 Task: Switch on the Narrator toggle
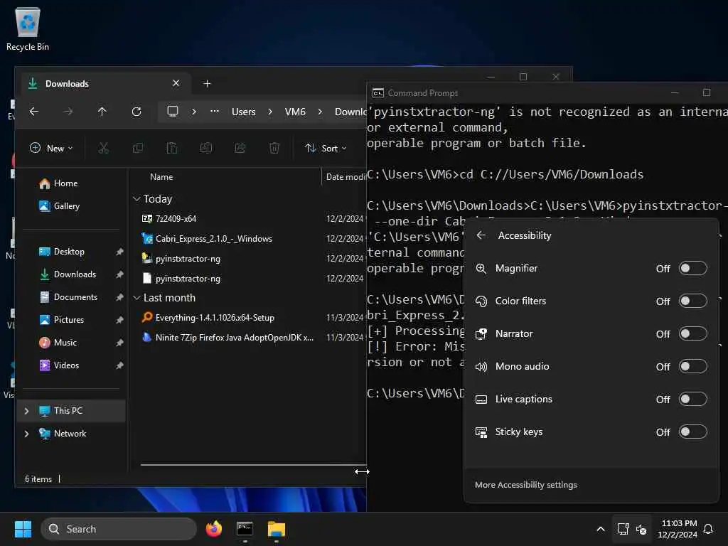point(692,334)
